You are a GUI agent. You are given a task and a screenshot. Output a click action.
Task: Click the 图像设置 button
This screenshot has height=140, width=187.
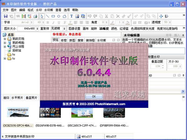[74, 29]
